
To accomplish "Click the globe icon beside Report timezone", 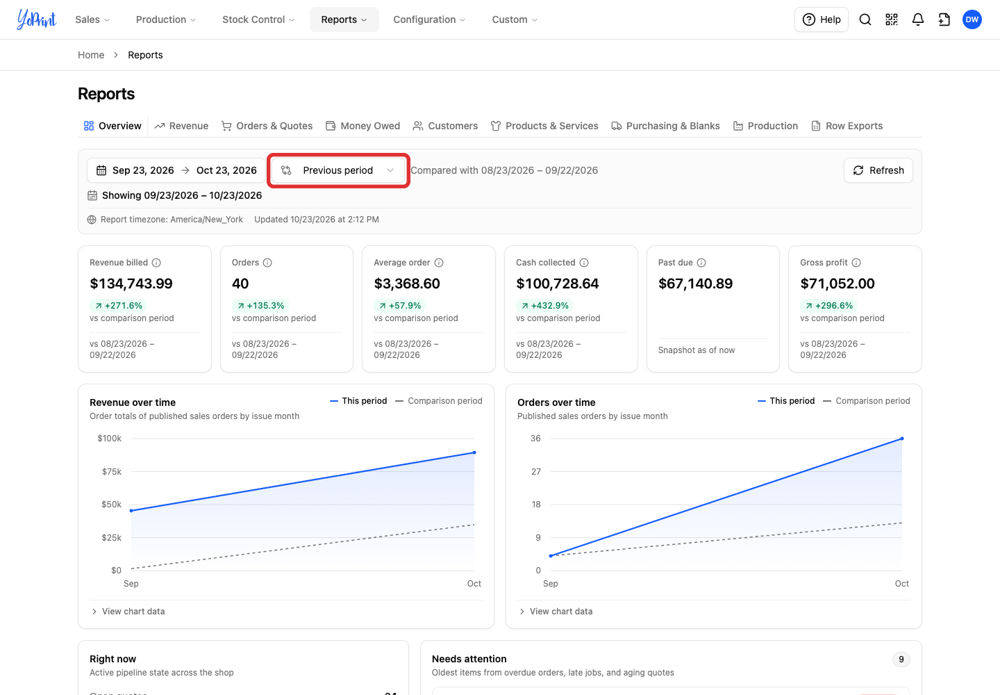I will pos(92,220).
